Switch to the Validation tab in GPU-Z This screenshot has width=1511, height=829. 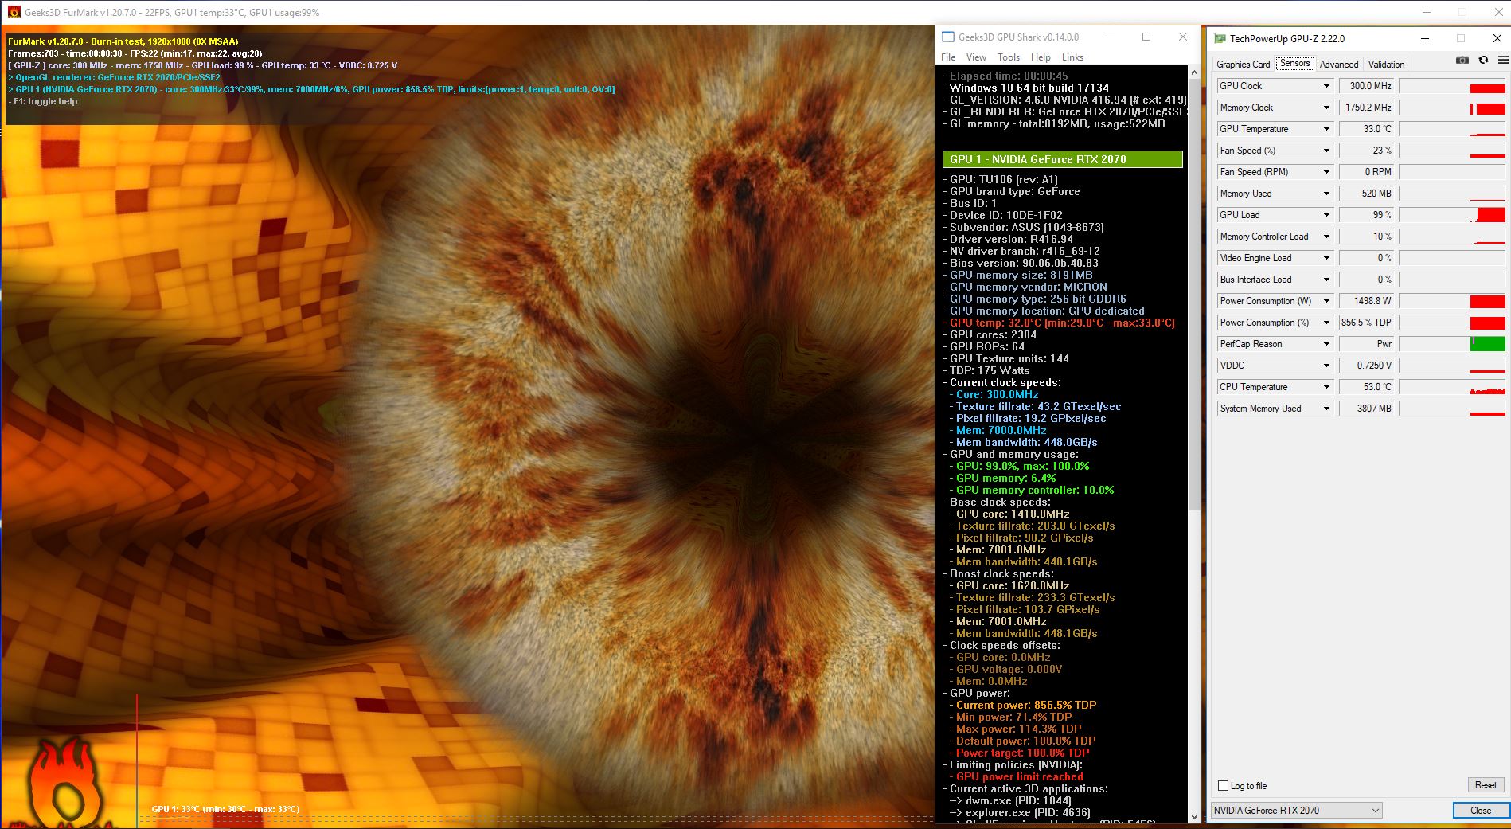click(x=1386, y=65)
